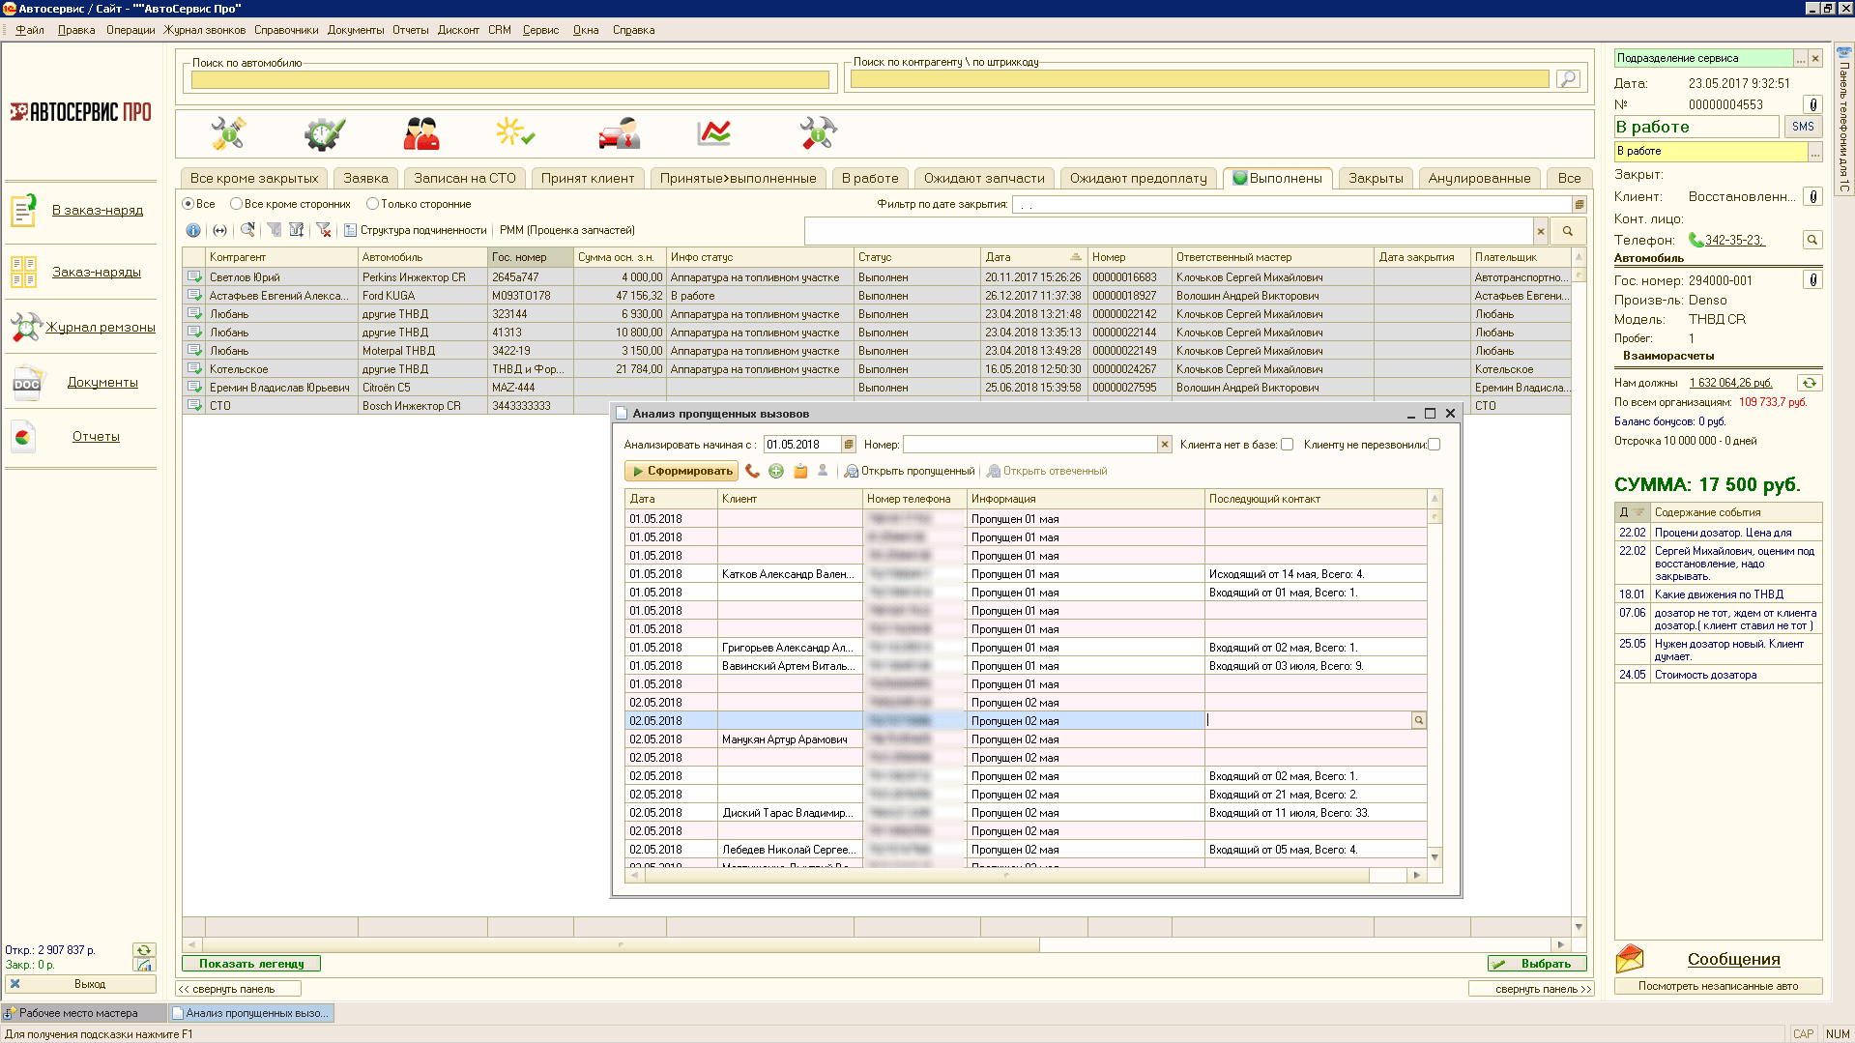1855x1043 pixels.
Task: Click the red phone icon in missed calls window
Action: [x=752, y=471]
